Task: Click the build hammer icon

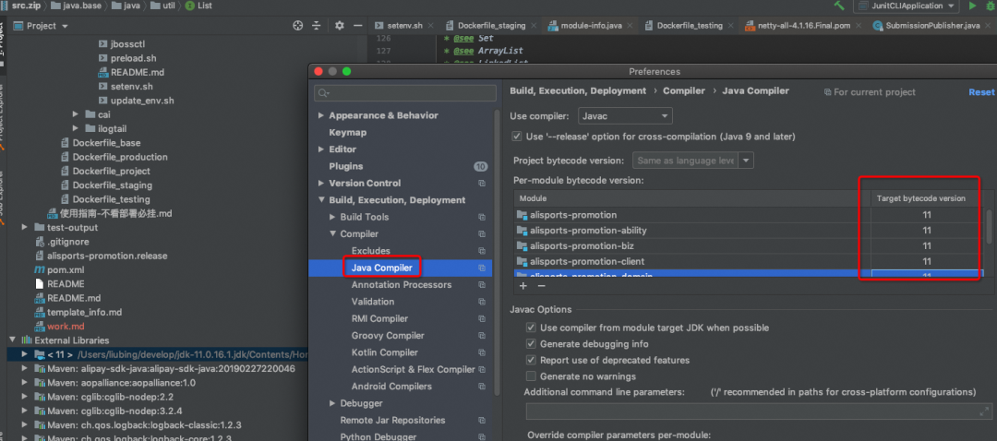Action: click(x=839, y=6)
